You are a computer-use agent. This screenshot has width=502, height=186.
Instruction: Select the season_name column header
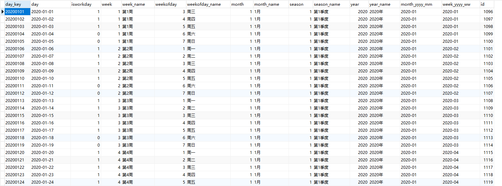pos(331,4)
